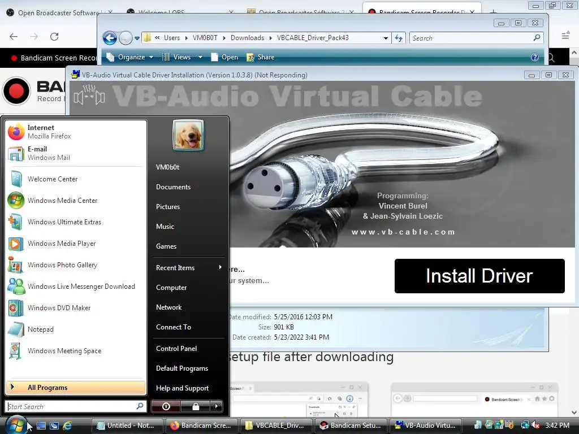
Task: Click the Install Driver button
Action: point(479,276)
